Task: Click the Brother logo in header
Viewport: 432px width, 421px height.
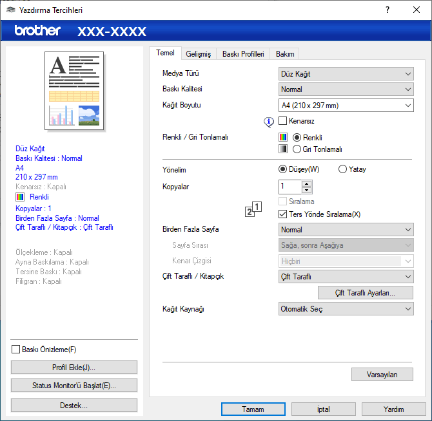Action: coord(37,30)
